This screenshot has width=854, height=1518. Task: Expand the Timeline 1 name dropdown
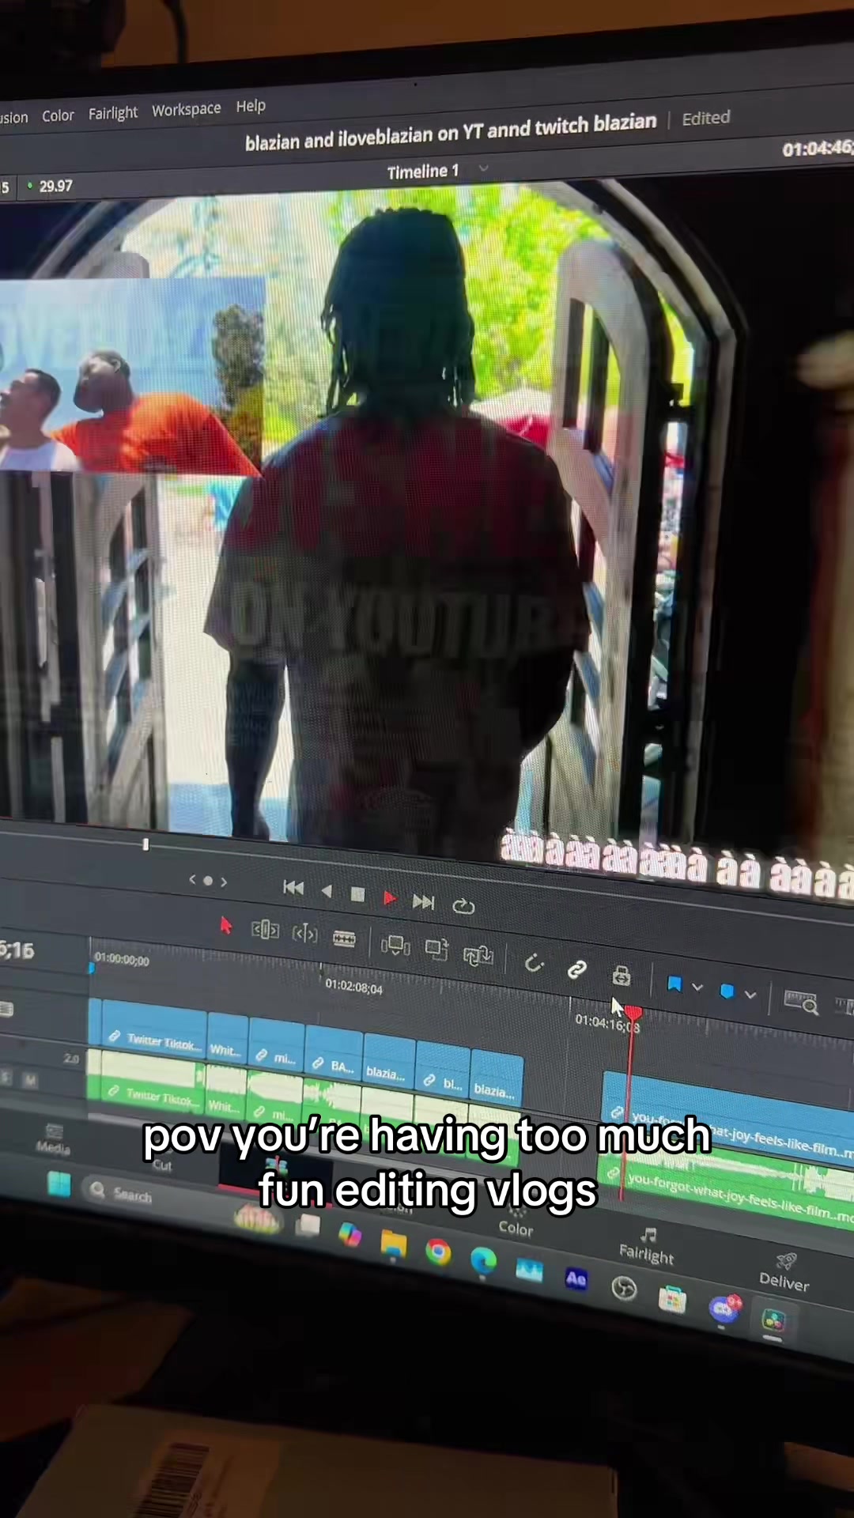click(484, 168)
